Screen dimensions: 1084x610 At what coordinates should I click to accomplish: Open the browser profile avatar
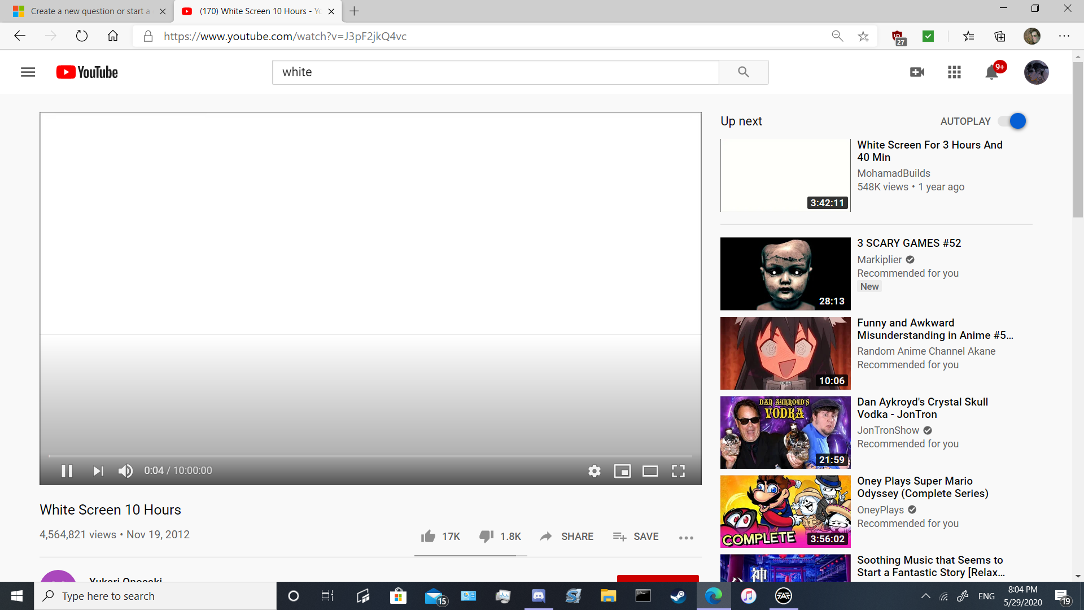(1032, 36)
